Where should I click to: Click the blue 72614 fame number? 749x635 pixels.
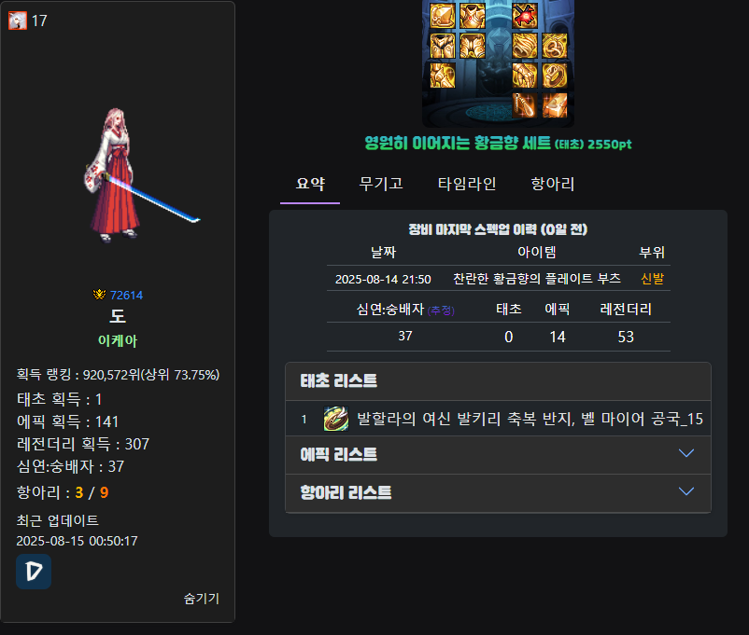pyautogui.click(x=126, y=296)
